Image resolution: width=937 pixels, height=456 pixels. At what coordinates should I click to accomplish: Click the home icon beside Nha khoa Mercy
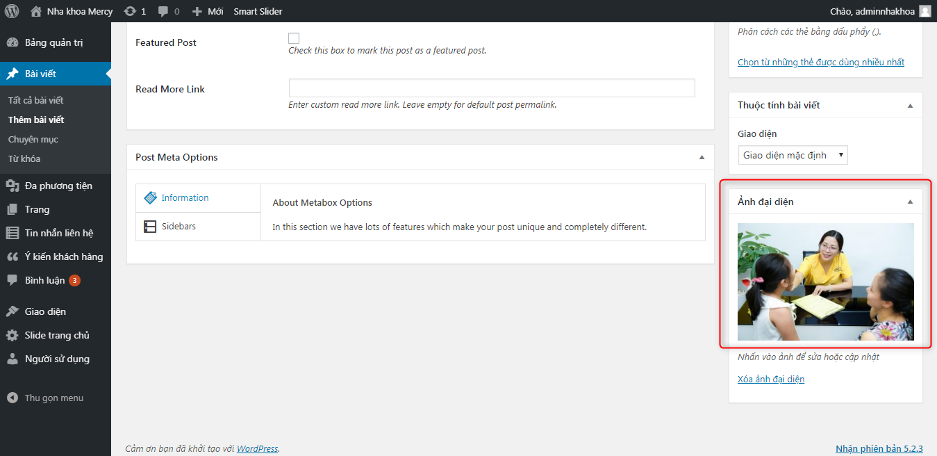[36, 11]
